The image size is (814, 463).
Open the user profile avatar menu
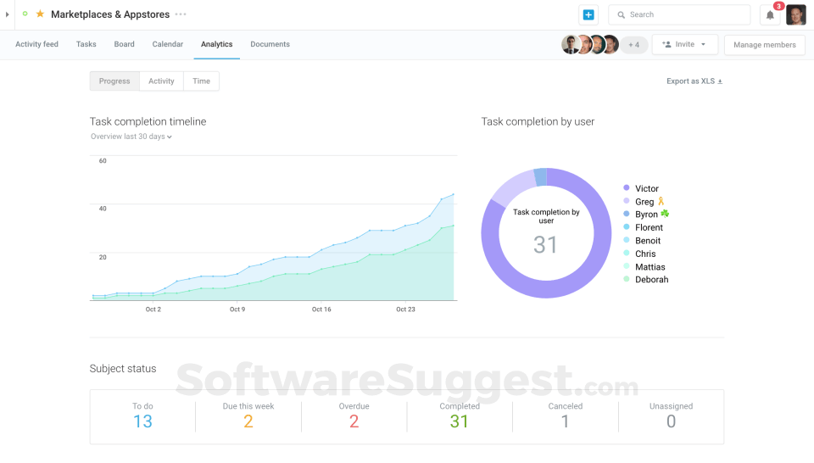795,15
